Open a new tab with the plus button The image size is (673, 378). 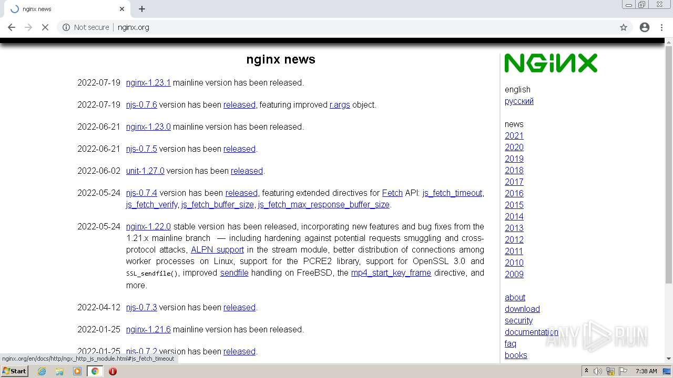click(x=142, y=9)
